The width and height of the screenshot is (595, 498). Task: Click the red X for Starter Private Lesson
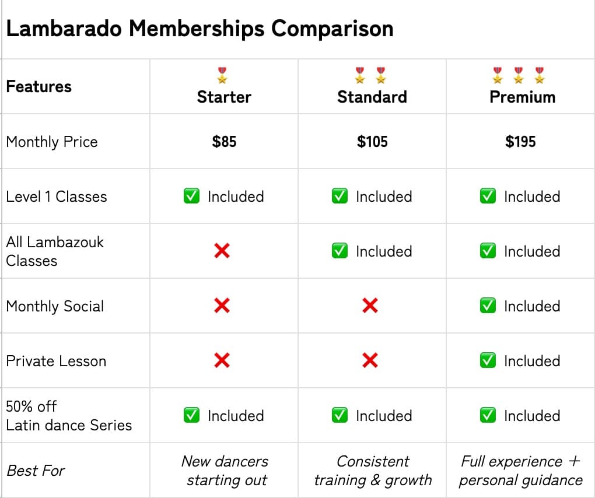tap(222, 360)
